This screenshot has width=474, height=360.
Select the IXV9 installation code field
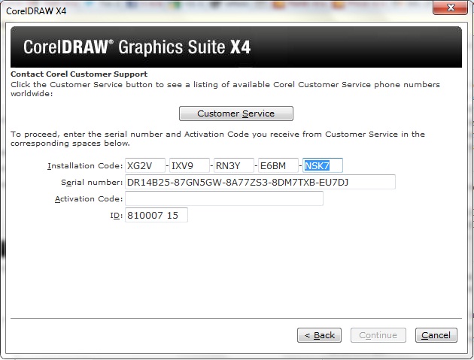coord(190,165)
